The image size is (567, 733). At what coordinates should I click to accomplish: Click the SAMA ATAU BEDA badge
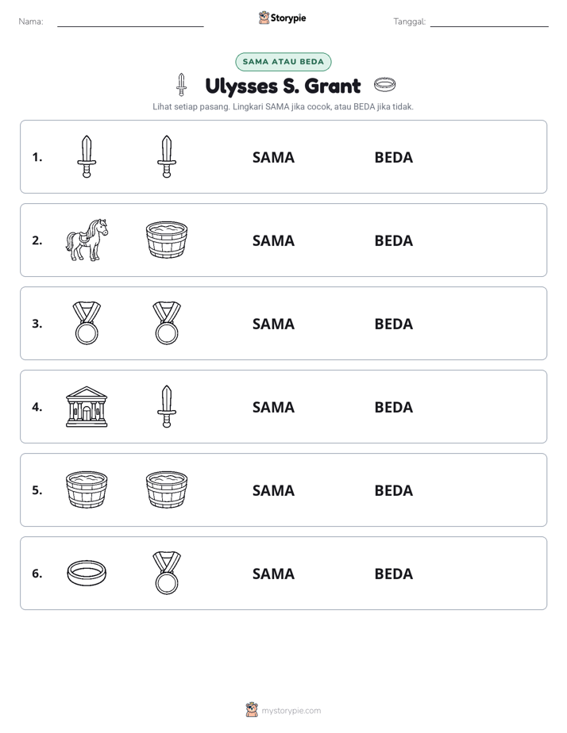click(283, 62)
